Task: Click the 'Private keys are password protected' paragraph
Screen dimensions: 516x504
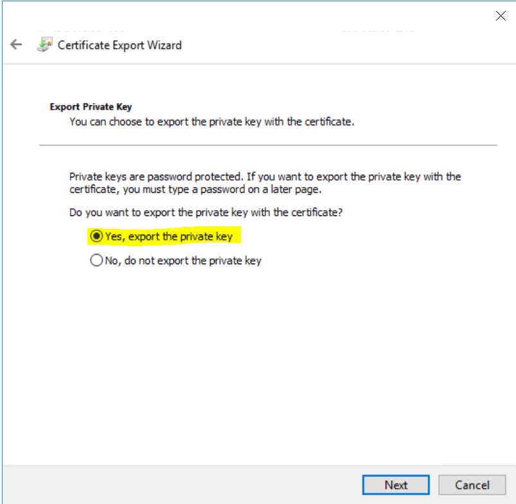Action: [265, 183]
